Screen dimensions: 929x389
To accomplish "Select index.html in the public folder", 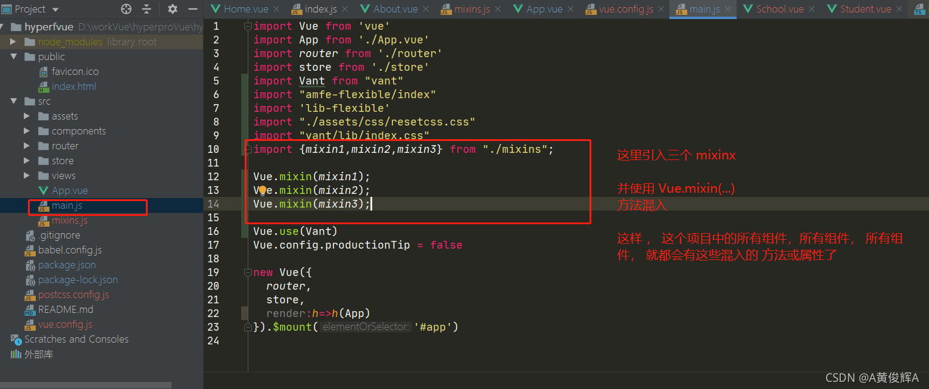I will click(x=73, y=86).
